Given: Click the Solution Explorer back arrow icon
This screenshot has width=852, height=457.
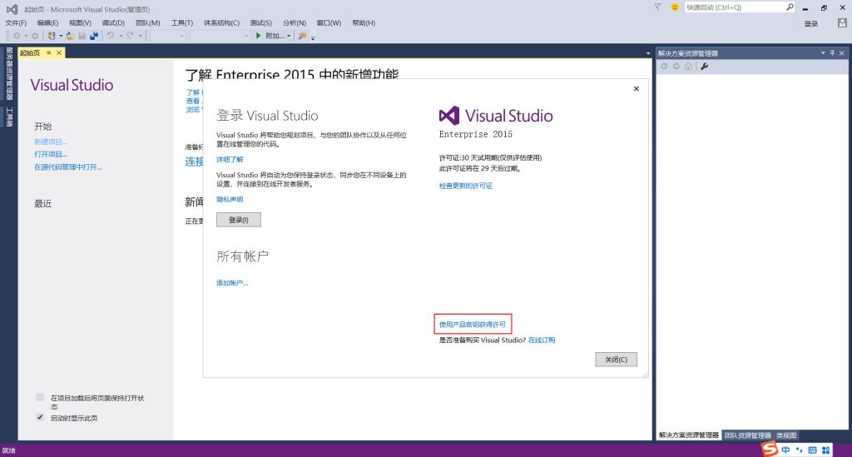Looking at the screenshot, I should (x=664, y=67).
